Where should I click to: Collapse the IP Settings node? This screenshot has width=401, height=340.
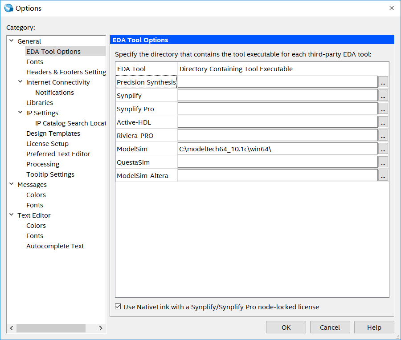click(20, 113)
